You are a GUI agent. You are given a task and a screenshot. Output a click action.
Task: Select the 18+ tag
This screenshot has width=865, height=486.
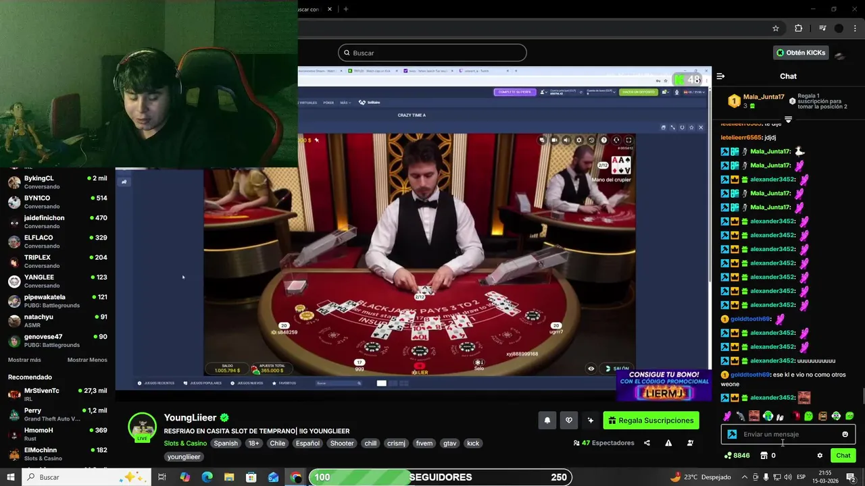coord(253,443)
